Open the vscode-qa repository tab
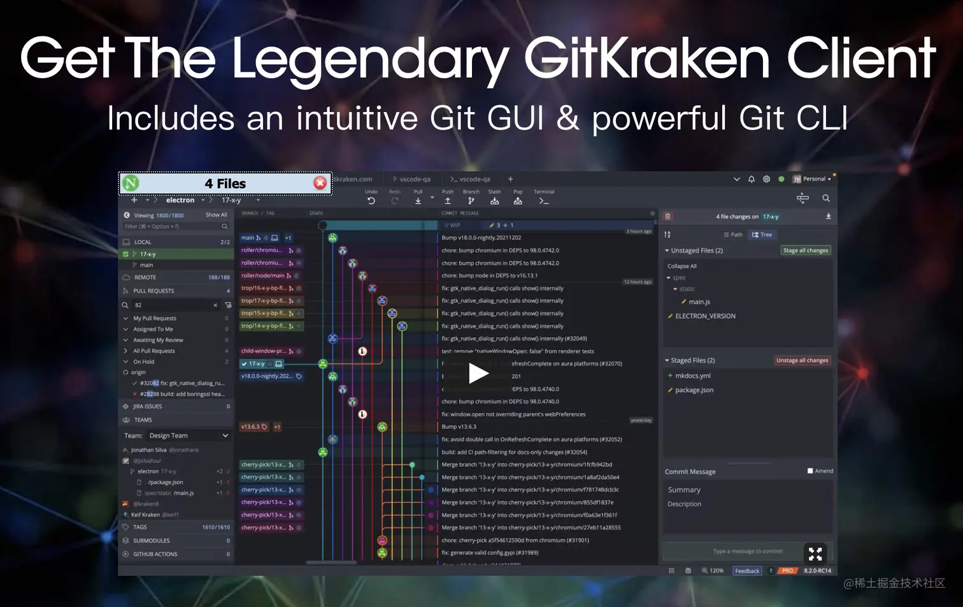This screenshot has width=963, height=607. click(x=411, y=179)
